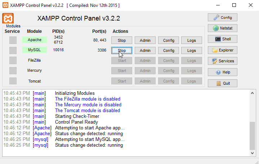
Task: View Apache Logs list
Action: tap(192, 40)
